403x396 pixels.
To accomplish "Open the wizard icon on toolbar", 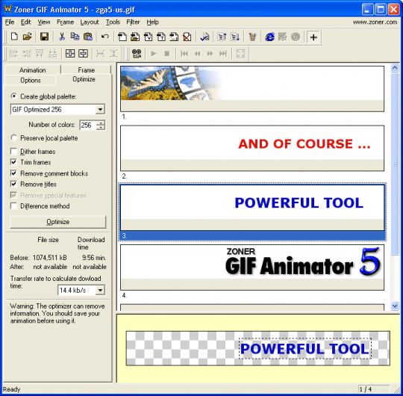I will coord(252,37).
